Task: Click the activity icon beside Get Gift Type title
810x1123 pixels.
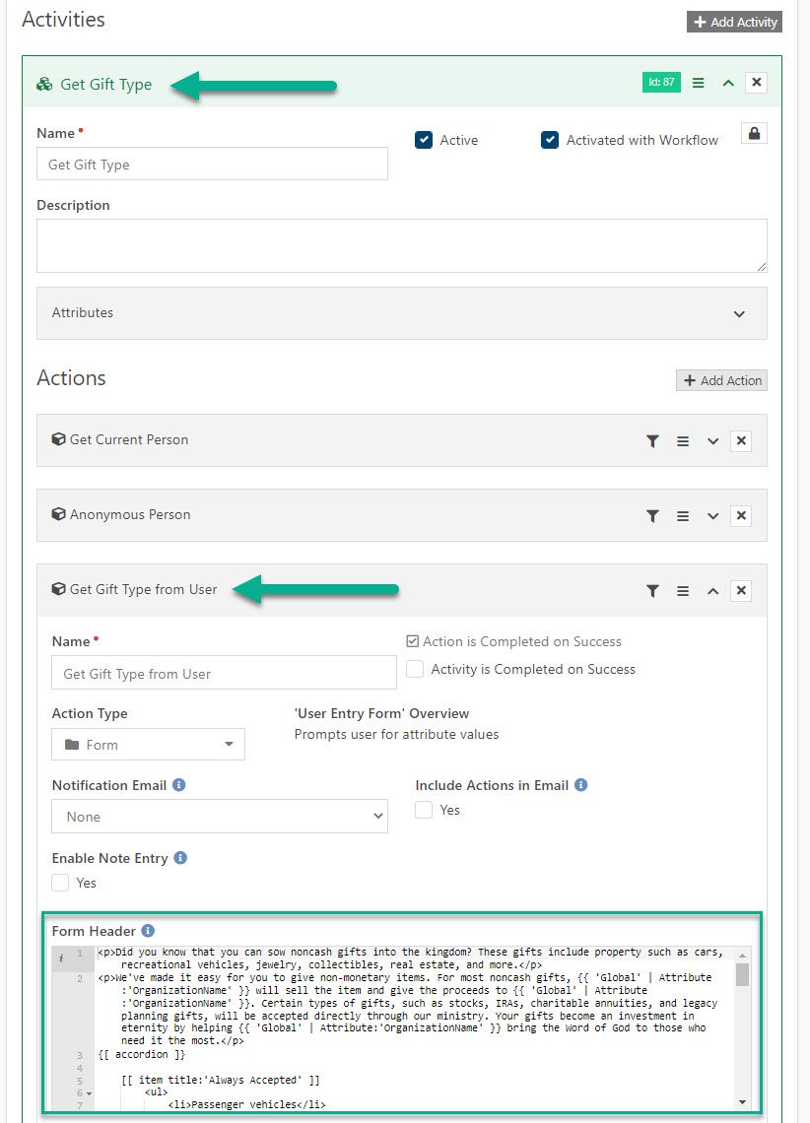Action: pyautogui.click(x=44, y=85)
